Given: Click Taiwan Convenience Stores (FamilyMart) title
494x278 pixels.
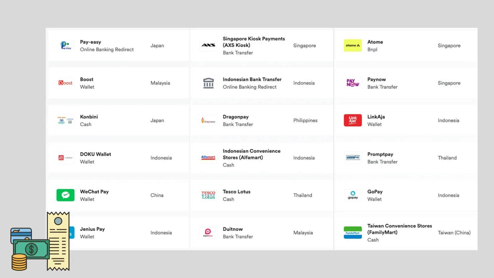Looking at the screenshot, I should click(400, 229).
